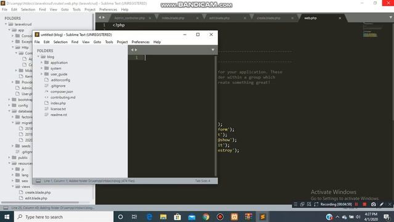
Task: Open Google Chrome from the taskbar
Action: [206, 216]
